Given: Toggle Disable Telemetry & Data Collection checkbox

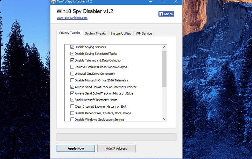Looking at the screenshot, I should point(72,60).
